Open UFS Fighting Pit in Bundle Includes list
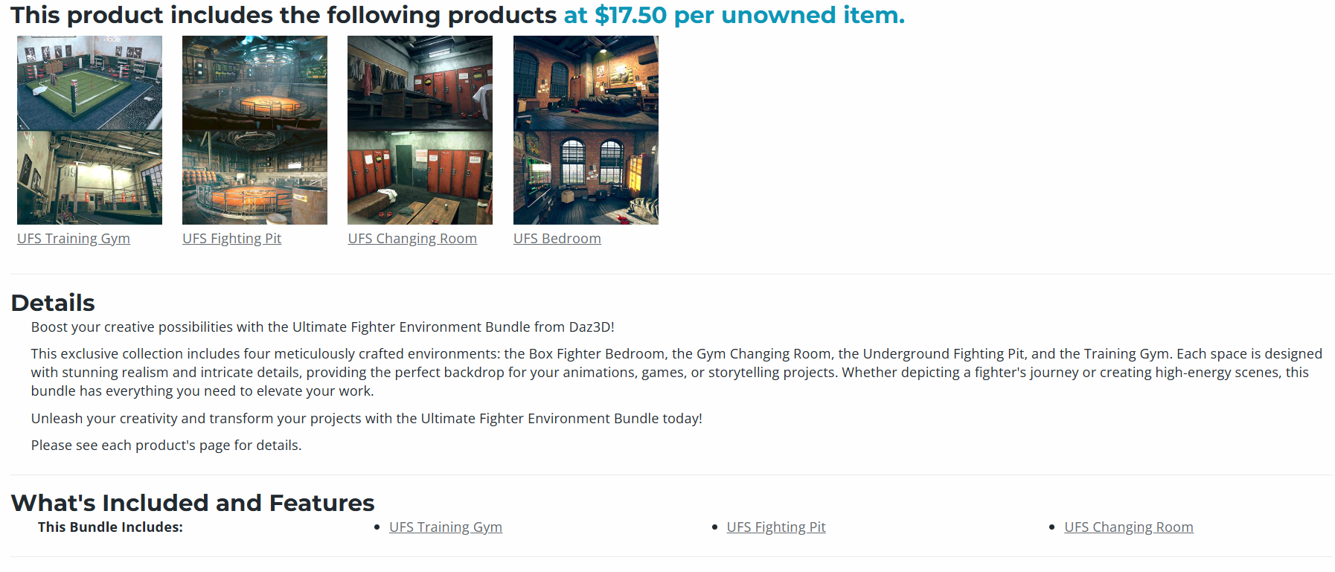 (x=776, y=527)
